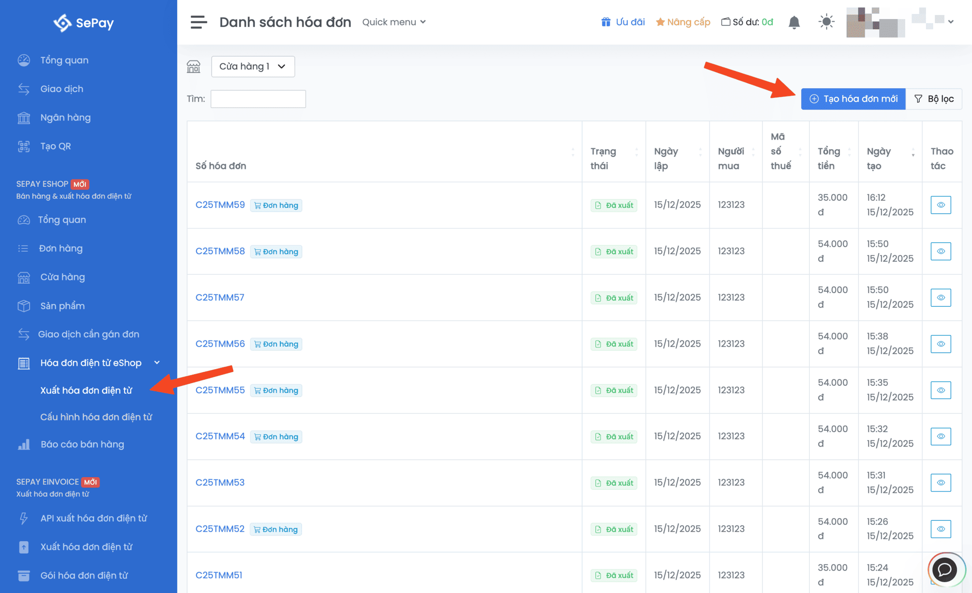The width and height of the screenshot is (972, 593).
Task: Click the SePay logo
Action: [84, 23]
